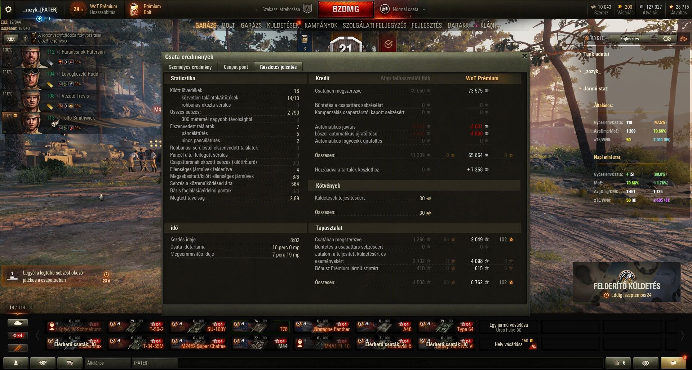The image size is (692, 370).
Task: Select crew member Parancsnok Paterson
Action: pyautogui.click(x=81, y=57)
